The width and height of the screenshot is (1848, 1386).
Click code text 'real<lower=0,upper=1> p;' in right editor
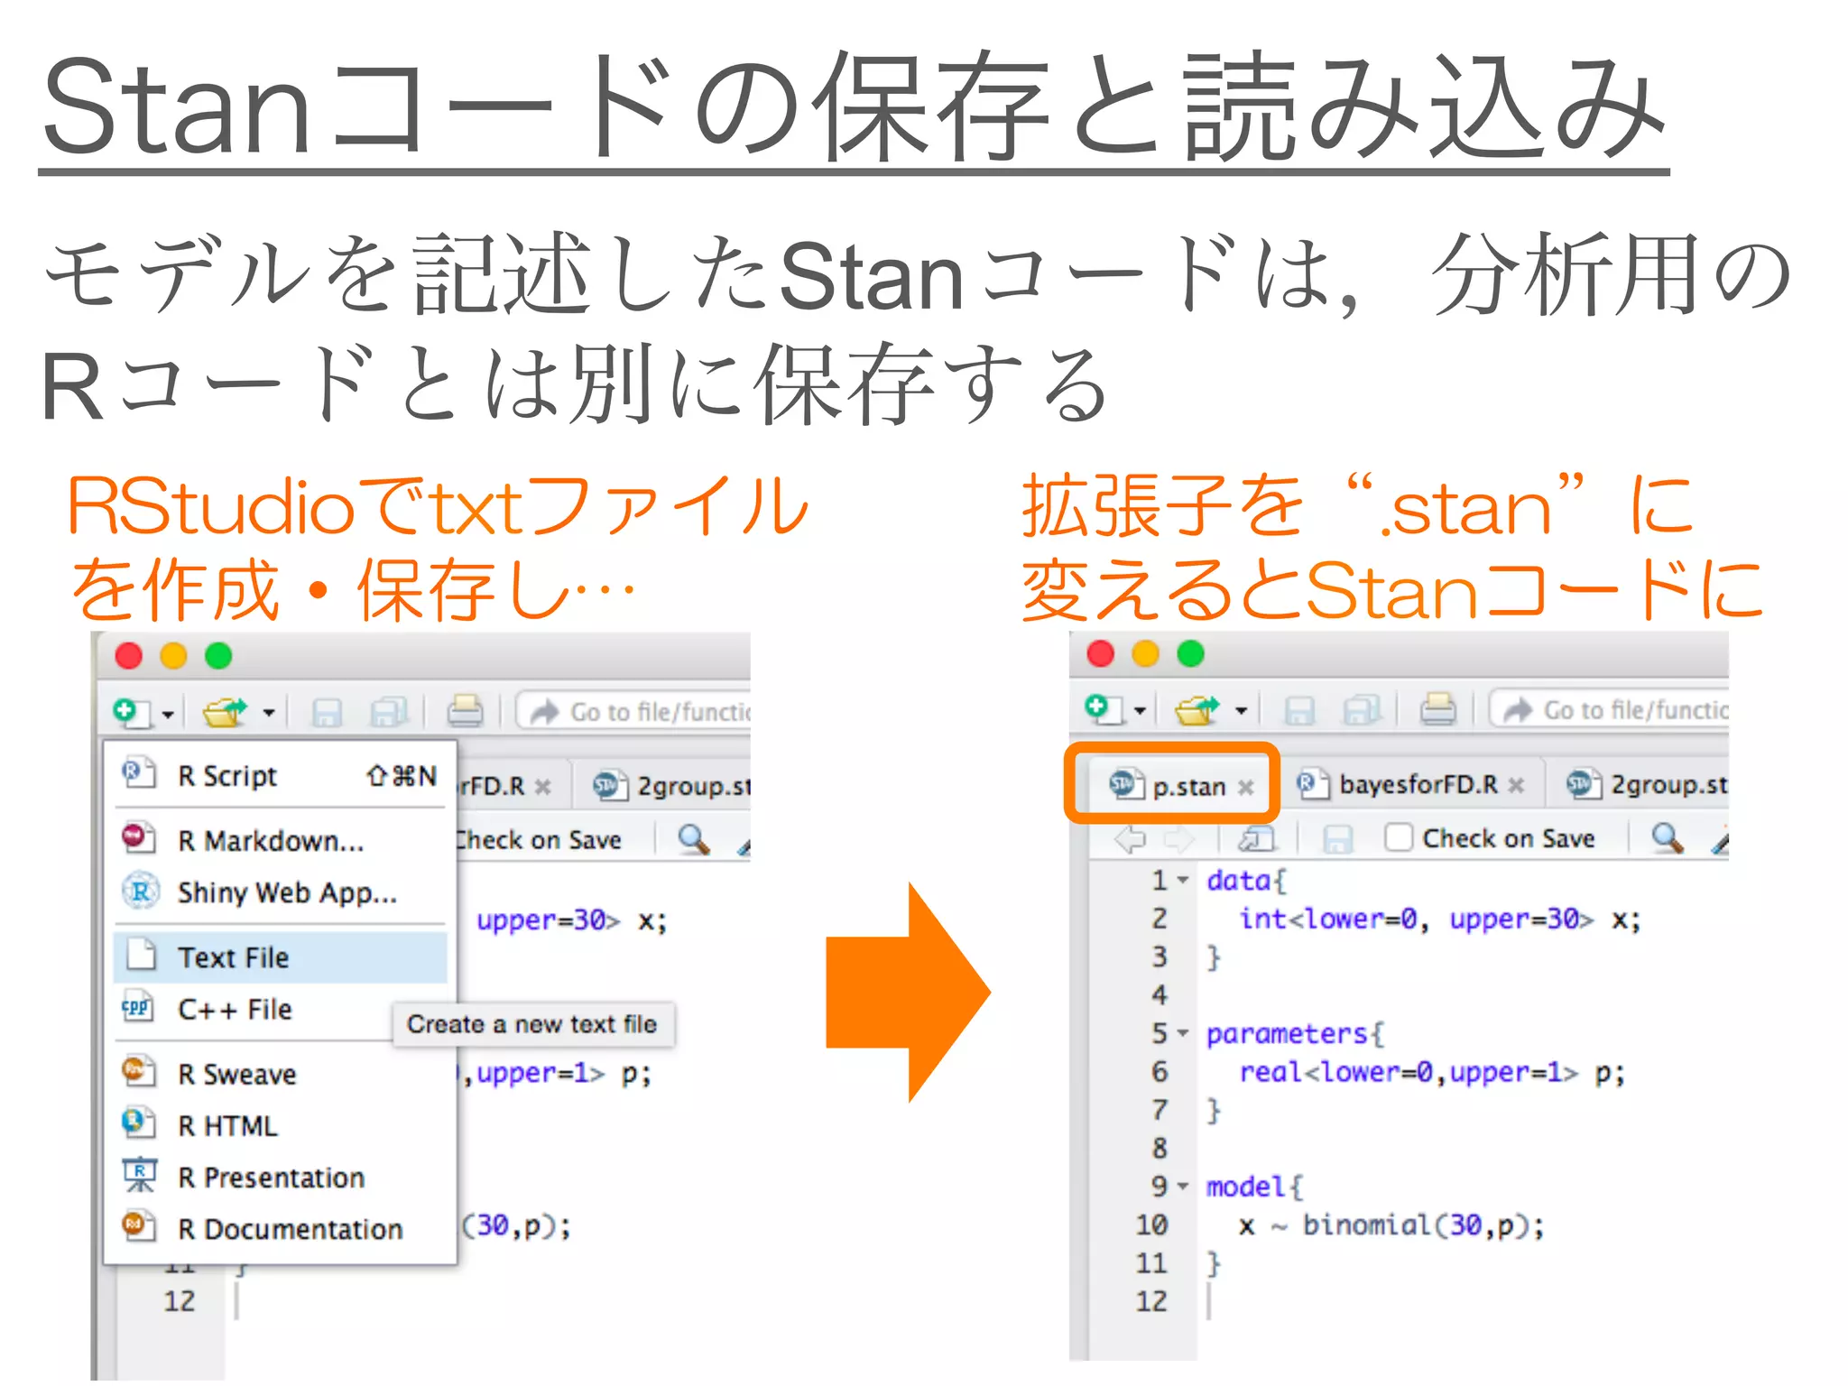click(1432, 1072)
